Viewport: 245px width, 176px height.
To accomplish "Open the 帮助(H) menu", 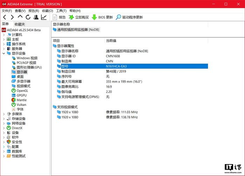I will [x=75, y=11].
